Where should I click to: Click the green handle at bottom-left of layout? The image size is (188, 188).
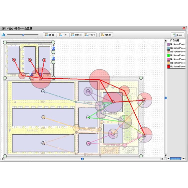[5, 156]
